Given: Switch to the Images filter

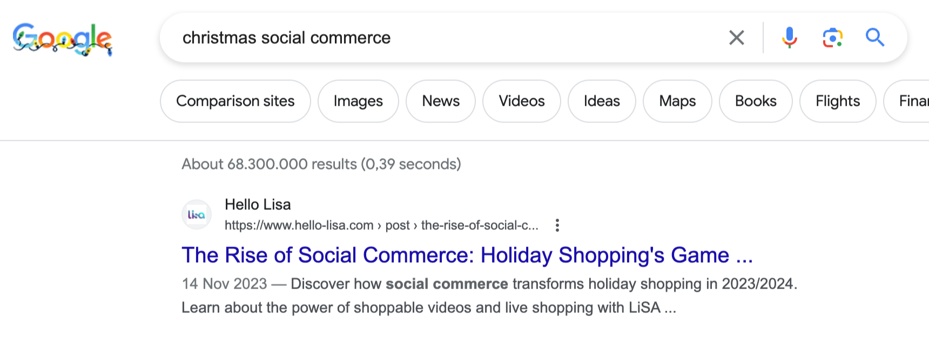Looking at the screenshot, I should point(358,101).
